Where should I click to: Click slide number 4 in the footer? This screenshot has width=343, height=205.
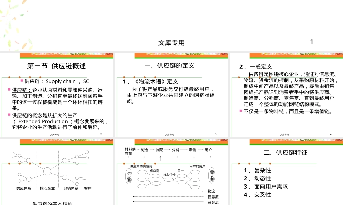coord(331,134)
